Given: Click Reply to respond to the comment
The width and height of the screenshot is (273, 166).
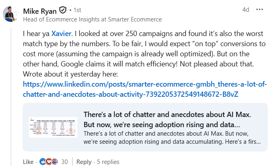Looking at the screenshot, I should click(84, 162).
